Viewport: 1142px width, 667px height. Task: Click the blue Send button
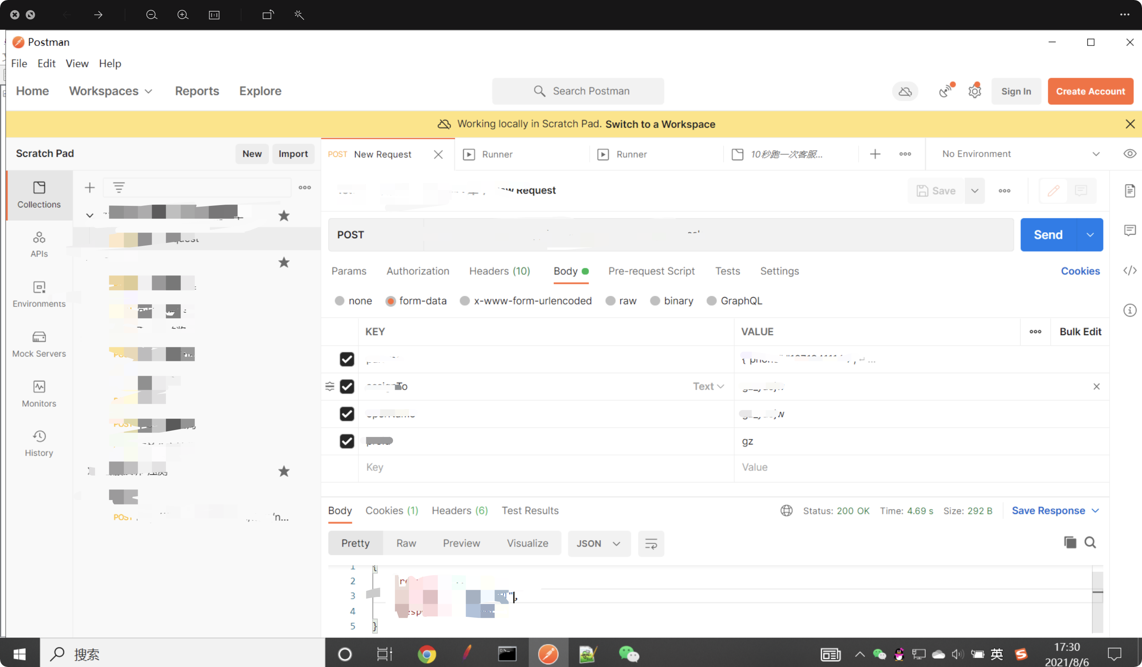pyautogui.click(x=1048, y=235)
